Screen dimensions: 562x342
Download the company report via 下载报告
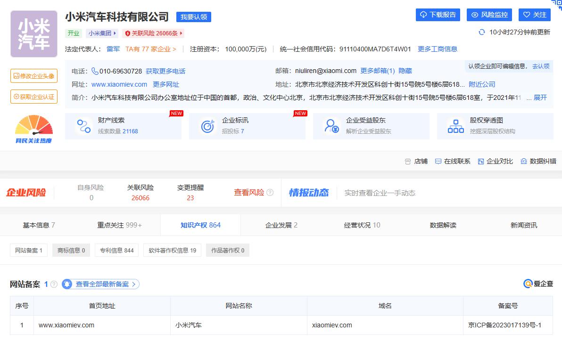(x=438, y=15)
